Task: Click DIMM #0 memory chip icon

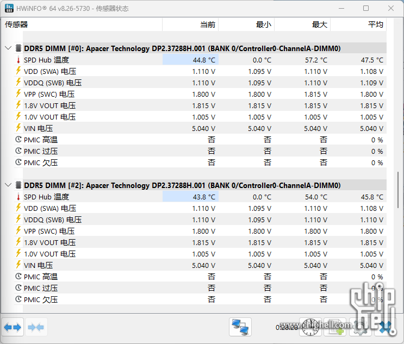Action: point(18,48)
